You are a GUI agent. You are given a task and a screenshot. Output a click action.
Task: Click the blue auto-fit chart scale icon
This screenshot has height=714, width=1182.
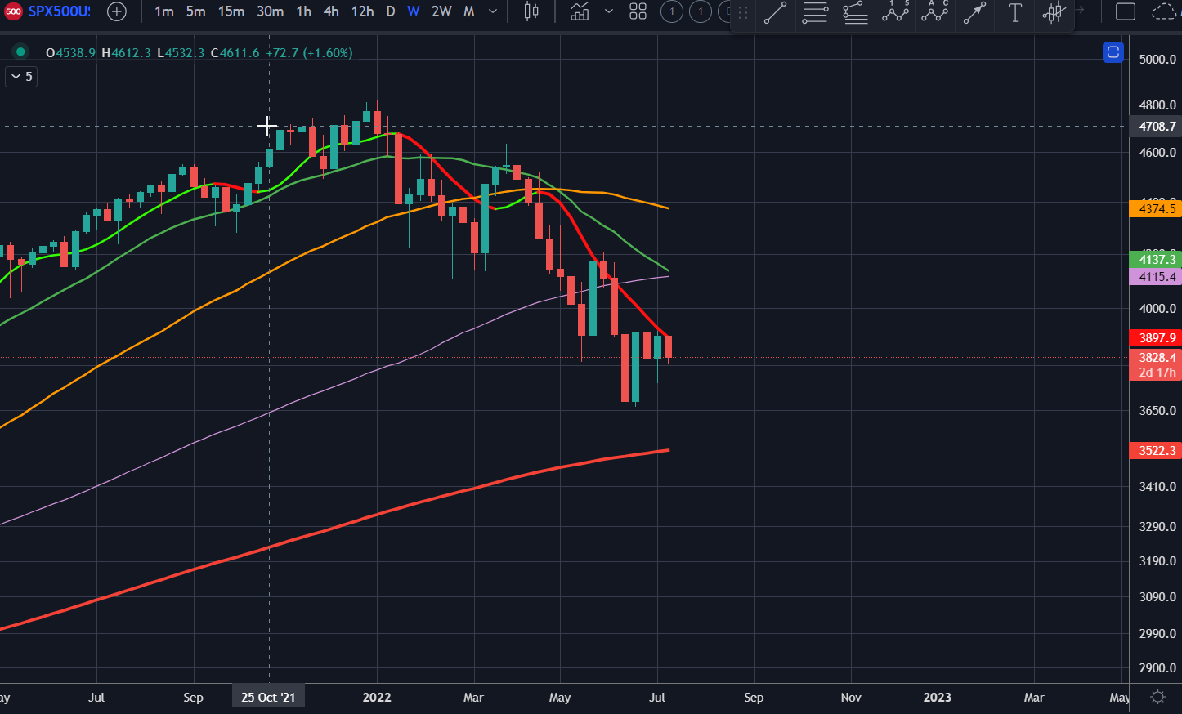point(1113,52)
